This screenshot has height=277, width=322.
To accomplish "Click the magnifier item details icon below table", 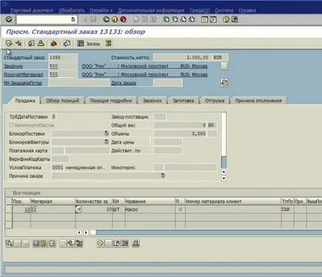I will pyautogui.click(x=9, y=244).
